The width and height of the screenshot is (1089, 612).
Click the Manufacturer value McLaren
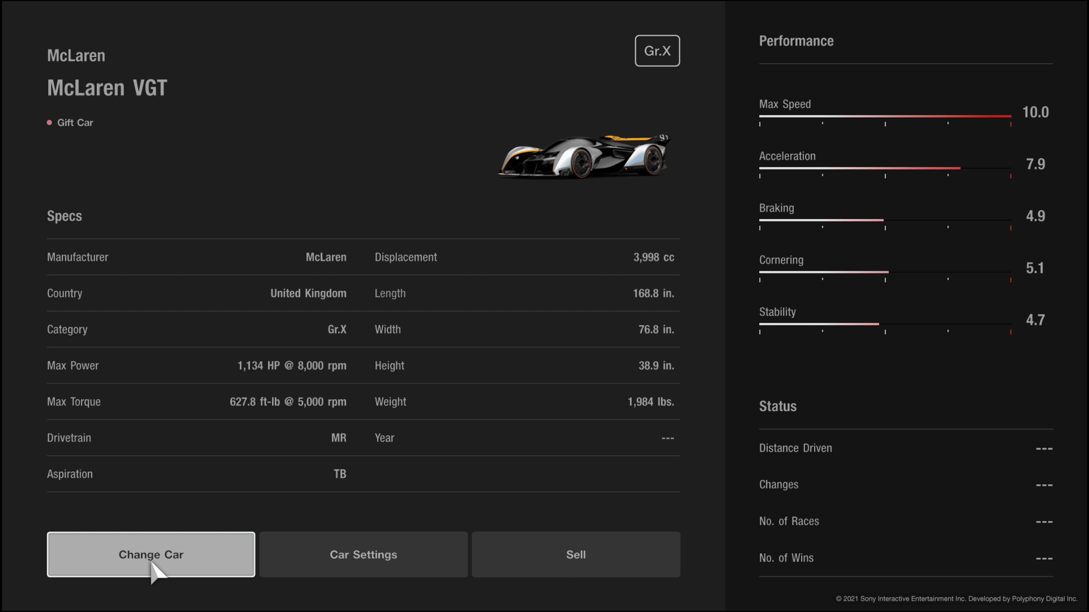[326, 257]
